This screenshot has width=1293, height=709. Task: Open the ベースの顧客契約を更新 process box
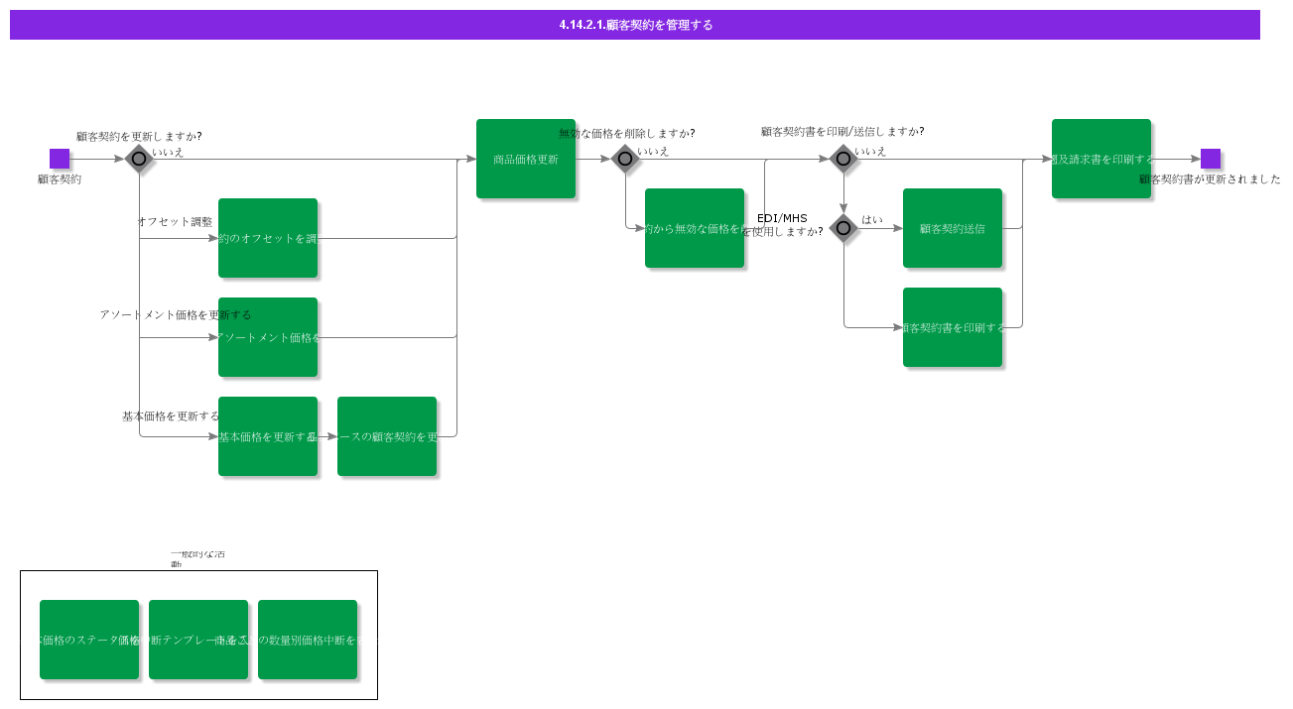(387, 436)
